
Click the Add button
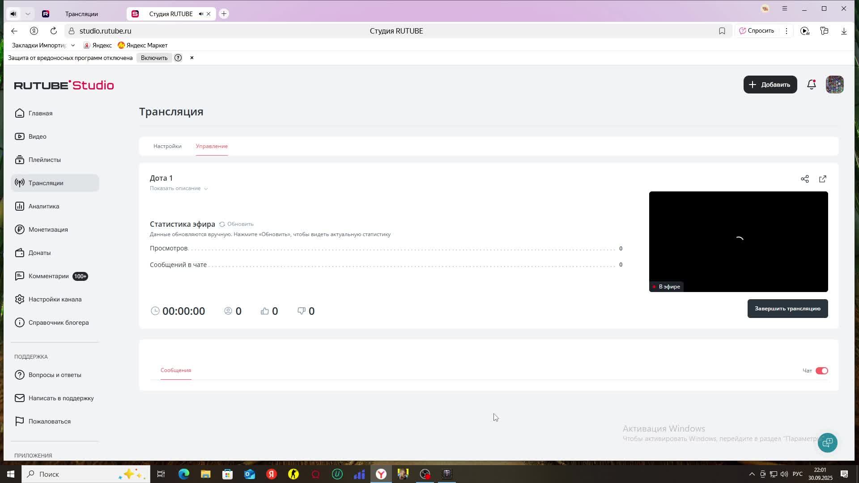coord(770,85)
